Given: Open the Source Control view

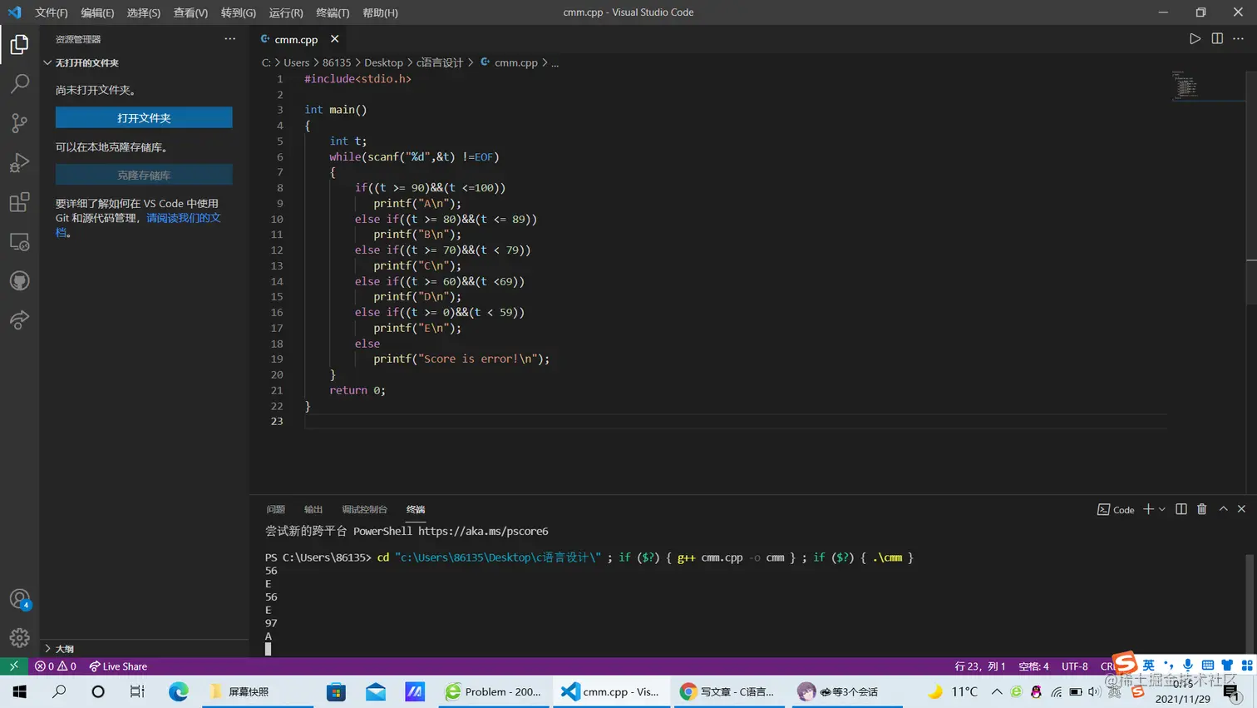Looking at the screenshot, I should click(x=19, y=123).
